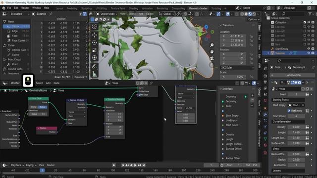Image resolution: width=317 pixels, height=178 pixels.
Task: Switch perspective/orthographic with grid icon
Action: (x=211, y=65)
